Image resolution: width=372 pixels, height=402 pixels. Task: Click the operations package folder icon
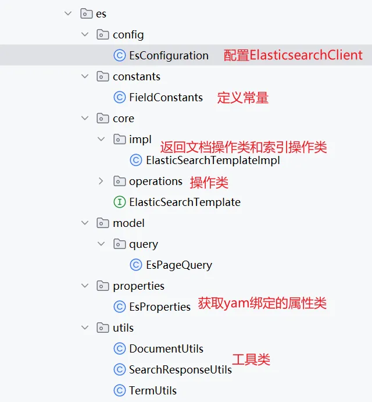coord(119,181)
